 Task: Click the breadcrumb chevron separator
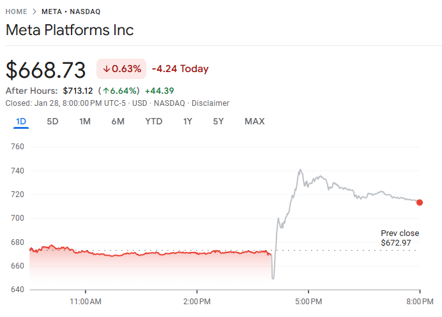[x=34, y=11]
